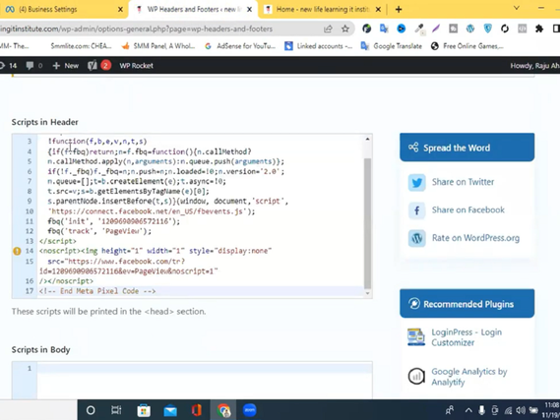
Task: Click the Facebook share icon
Action: (x=416, y=210)
